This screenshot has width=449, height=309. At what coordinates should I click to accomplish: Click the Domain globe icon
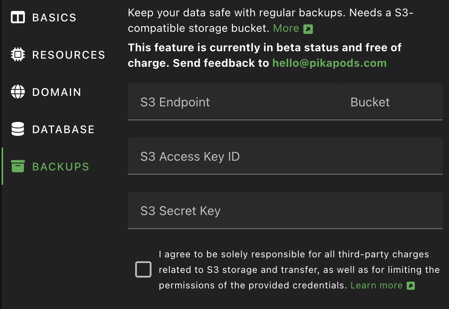click(18, 92)
